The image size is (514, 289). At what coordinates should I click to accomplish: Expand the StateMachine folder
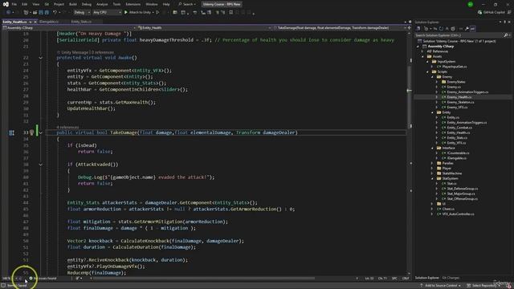pos(432,173)
